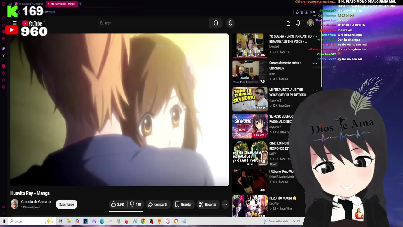Go to the YouTube home logo
This screenshot has width=403, height=227.
click(32, 23)
